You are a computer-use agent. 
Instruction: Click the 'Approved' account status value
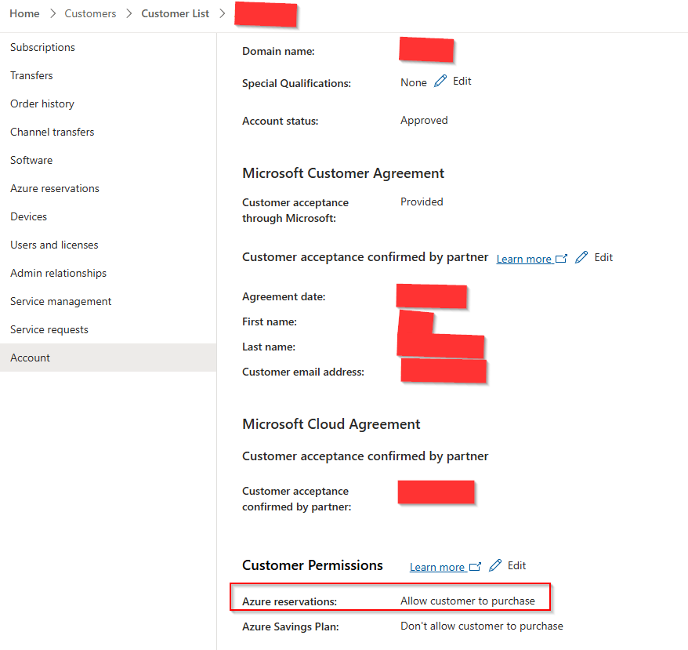click(x=424, y=120)
